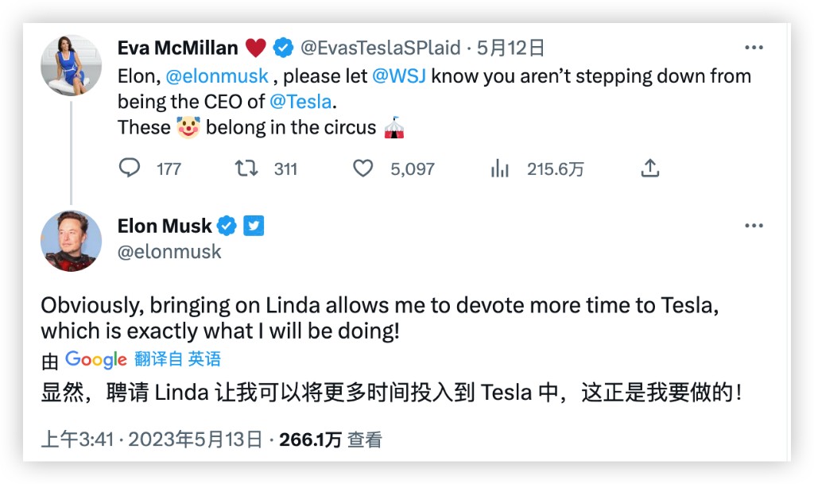Screen dimensions: 814x484
Task: Open more options menu on Elon's tweet
Action: tap(754, 227)
